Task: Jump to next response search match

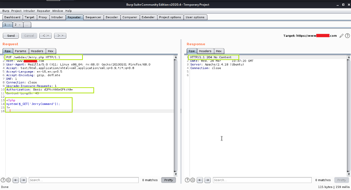Action: 207,180
